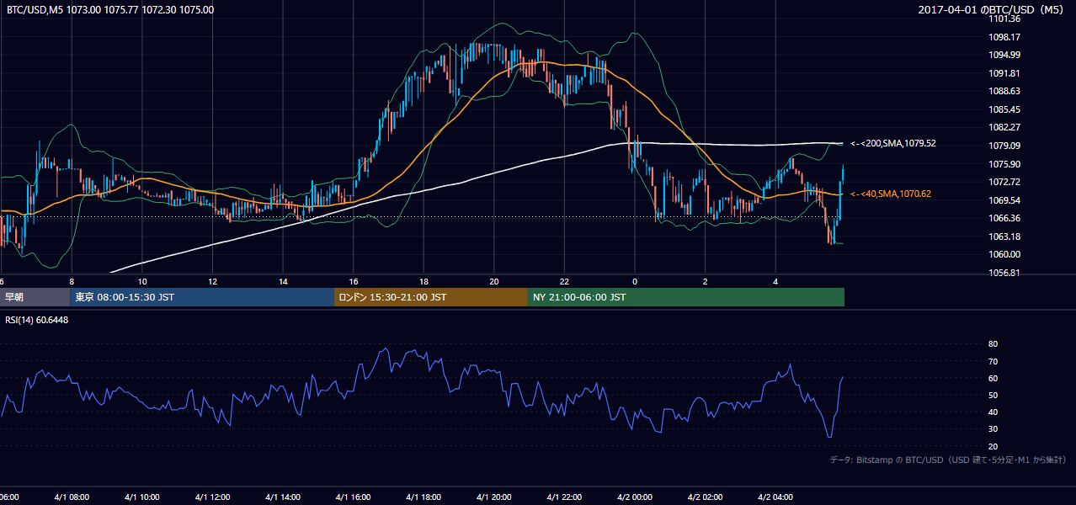Select the ロンドン 15:30-21:00 JST session bar
1076x505 pixels.
[x=431, y=297]
